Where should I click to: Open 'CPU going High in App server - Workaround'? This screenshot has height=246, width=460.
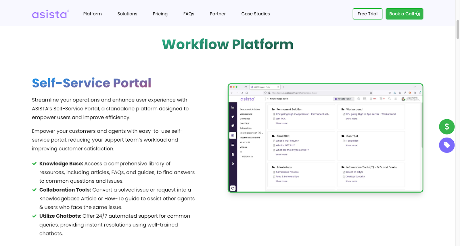tap(371, 114)
